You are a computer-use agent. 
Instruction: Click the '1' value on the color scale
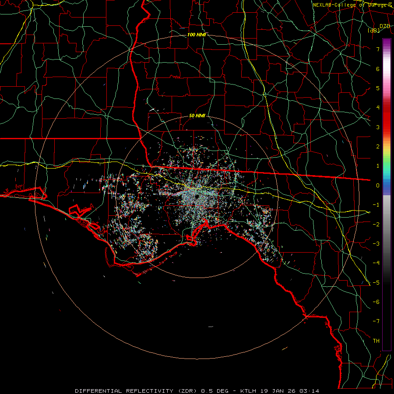click(378, 166)
